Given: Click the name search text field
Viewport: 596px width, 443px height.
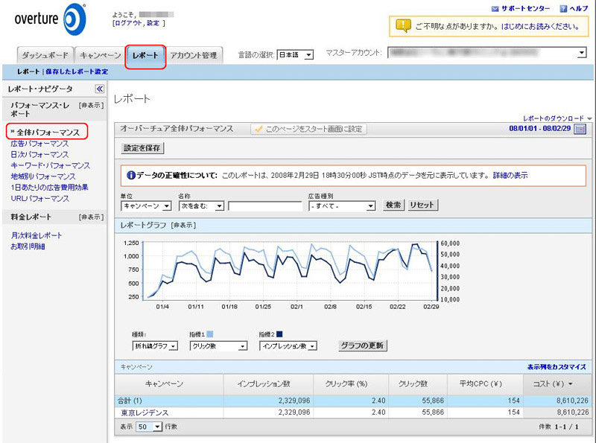Looking at the screenshot, I should [264, 205].
